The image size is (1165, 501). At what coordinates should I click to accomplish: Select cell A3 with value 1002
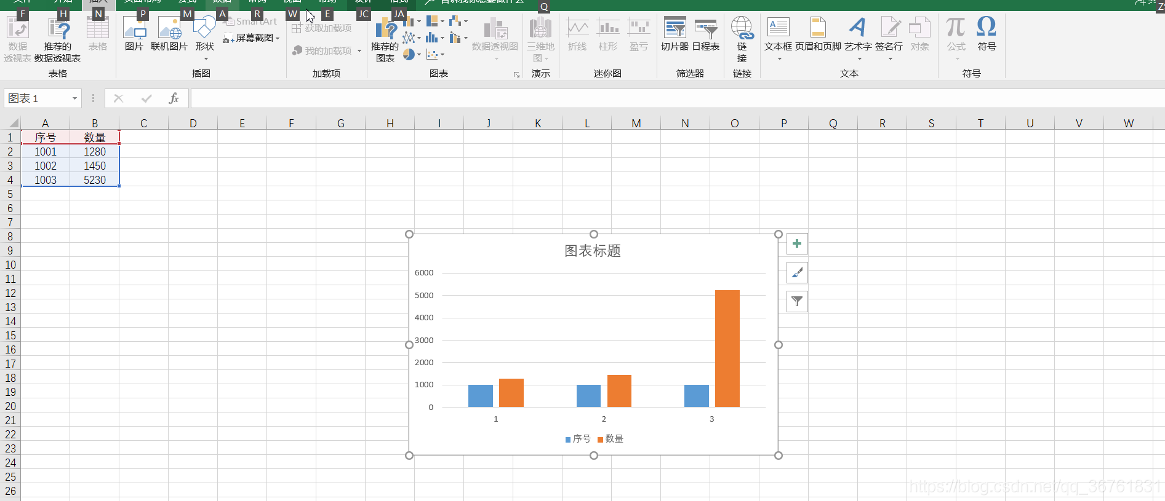45,165
